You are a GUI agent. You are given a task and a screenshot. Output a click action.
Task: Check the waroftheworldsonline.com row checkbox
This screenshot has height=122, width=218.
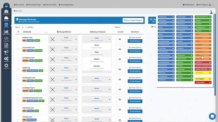(x=18, y=100)
